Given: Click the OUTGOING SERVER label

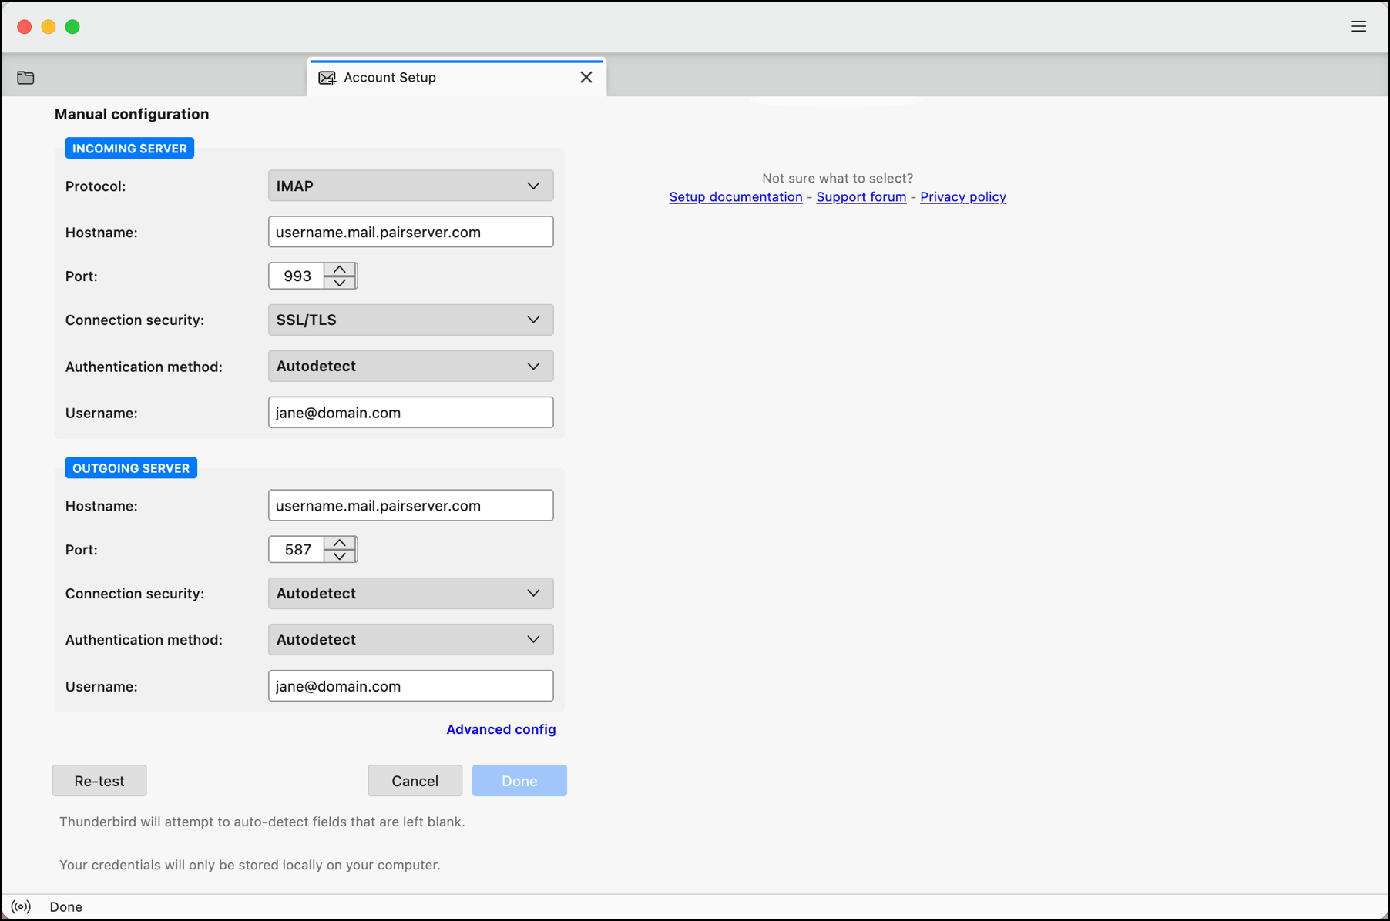Looking at the screenshot, I should click(131, 467).
